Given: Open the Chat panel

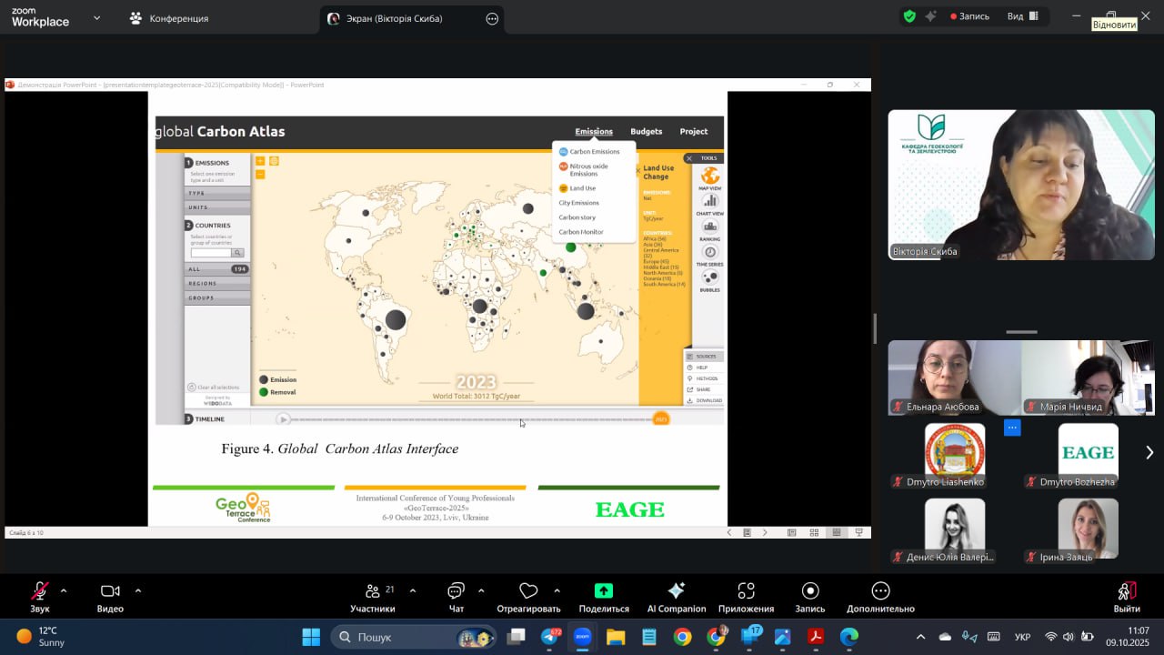Looking at the screenshot, I should coord(456,591).
